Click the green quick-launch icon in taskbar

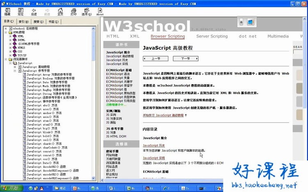(30, 188)
